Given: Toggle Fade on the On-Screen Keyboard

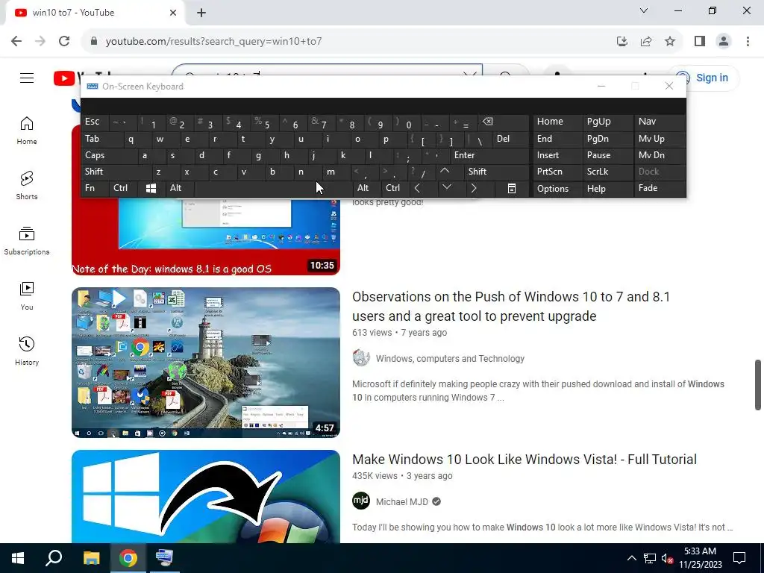Looking at the screenshot, I should point(659,188).
